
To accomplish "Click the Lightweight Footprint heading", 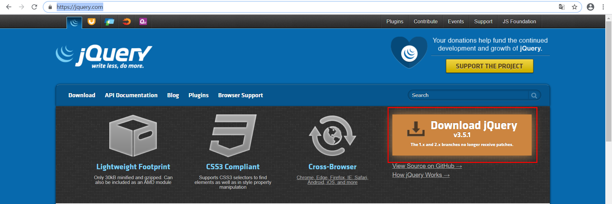I will [x=133, y=167].
